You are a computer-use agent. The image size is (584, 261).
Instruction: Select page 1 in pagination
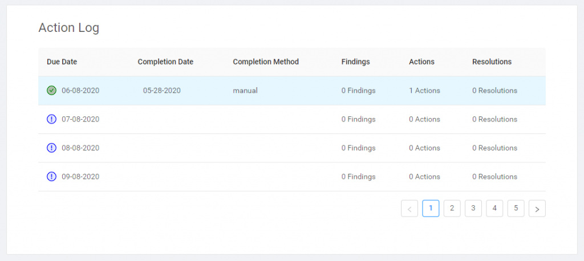tap(431, 209)
